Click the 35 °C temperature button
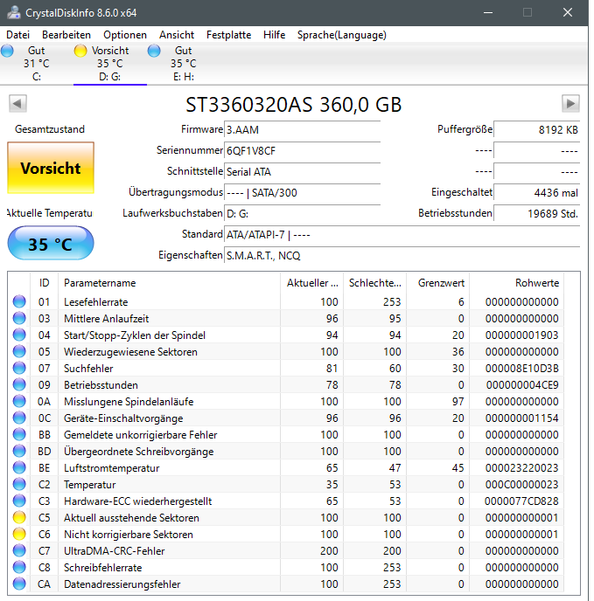 pyautogui.click(x=51, y=244)
